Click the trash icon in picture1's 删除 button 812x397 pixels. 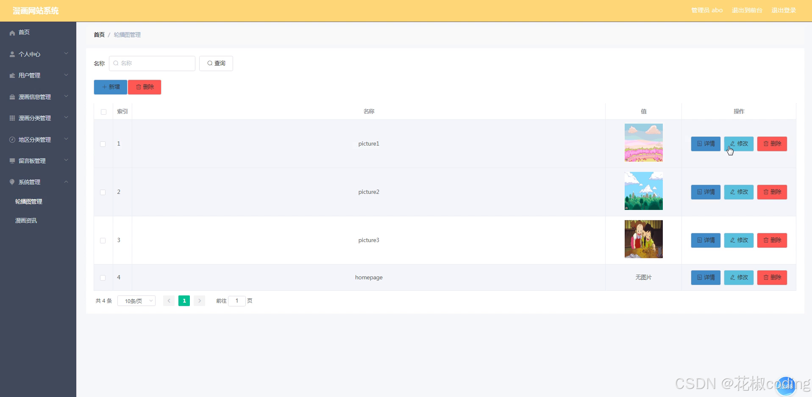[x=766, y=143]
